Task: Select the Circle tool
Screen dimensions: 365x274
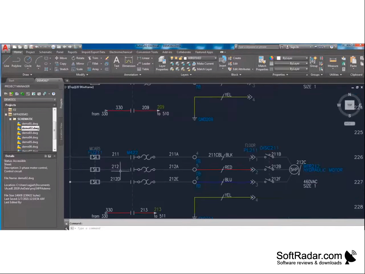Action: point(28,62)
